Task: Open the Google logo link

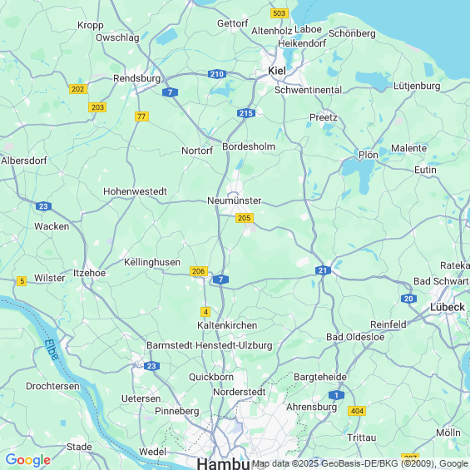Action: pos(28,460)
